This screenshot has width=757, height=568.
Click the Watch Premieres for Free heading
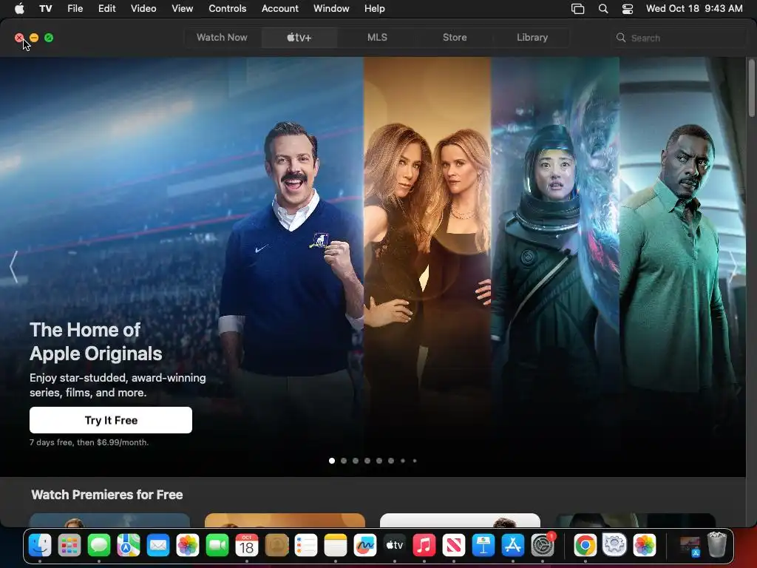pos(107,495)
